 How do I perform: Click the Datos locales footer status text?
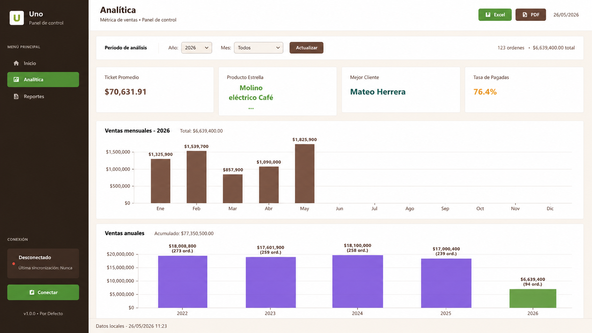point(131,326)
